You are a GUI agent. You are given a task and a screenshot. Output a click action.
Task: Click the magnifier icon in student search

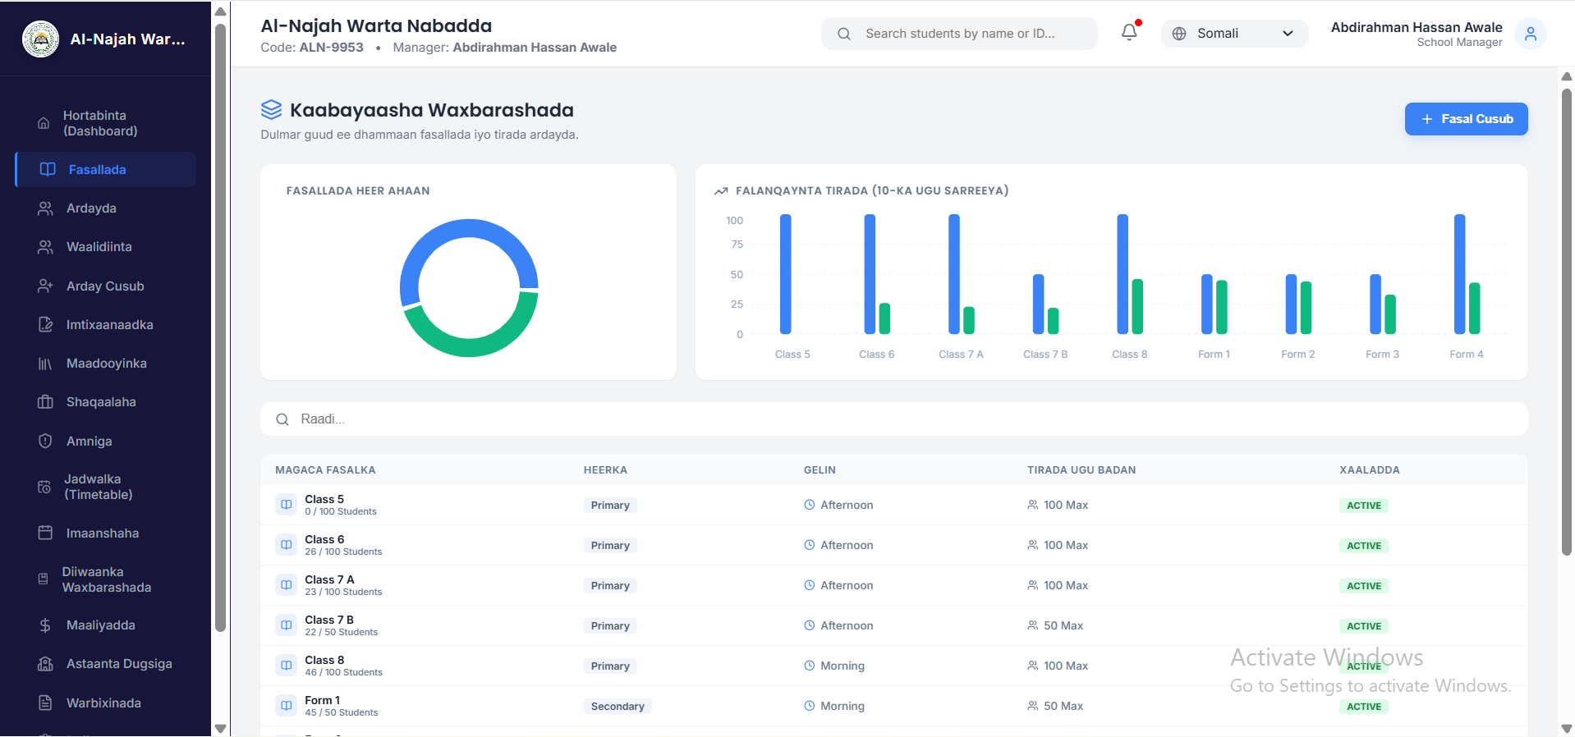[843, 34]
